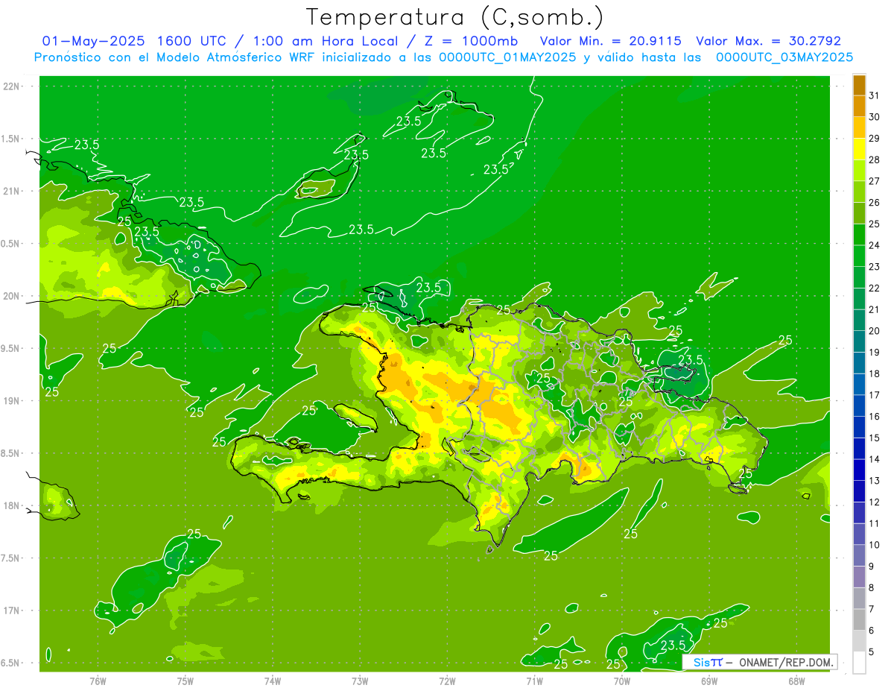Screen dimensions: 894x691
Task: Click the legend color swatch between 30 and 31
Action: coord(859,107)
